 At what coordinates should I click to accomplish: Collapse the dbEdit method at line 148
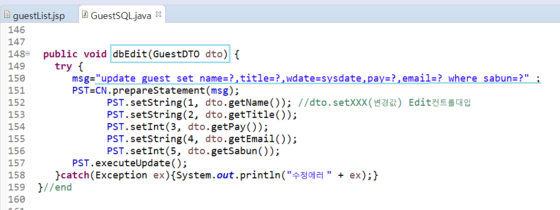pos(28,54)
